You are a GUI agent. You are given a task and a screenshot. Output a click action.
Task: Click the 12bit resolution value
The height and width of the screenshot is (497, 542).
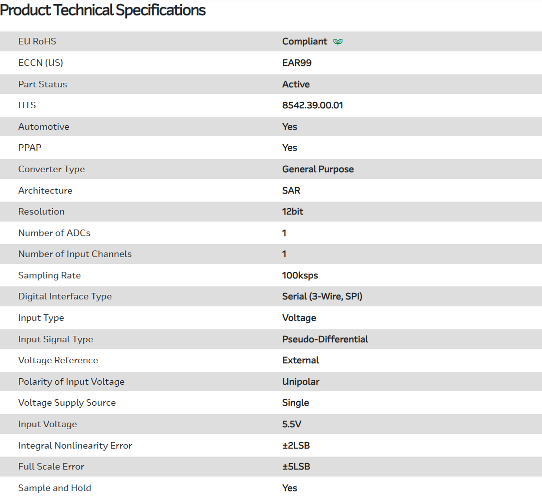click(x=293, y=212)
